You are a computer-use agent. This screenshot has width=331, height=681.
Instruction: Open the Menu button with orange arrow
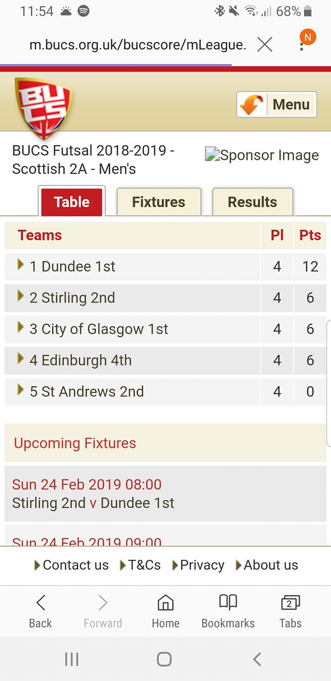pos(277,105)
